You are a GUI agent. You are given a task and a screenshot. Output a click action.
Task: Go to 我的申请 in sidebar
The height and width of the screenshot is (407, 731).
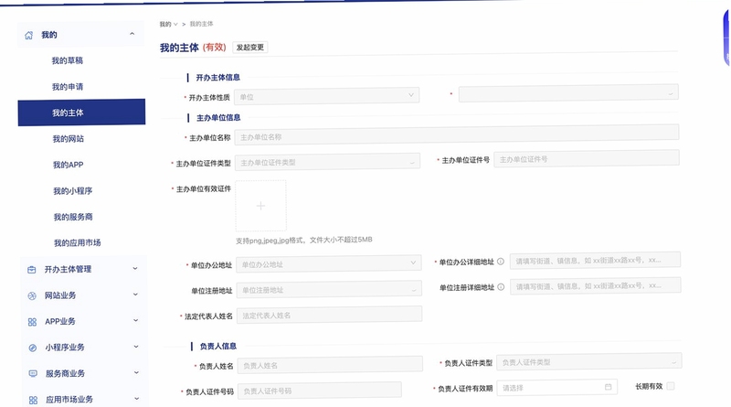(x=68, y=87)
